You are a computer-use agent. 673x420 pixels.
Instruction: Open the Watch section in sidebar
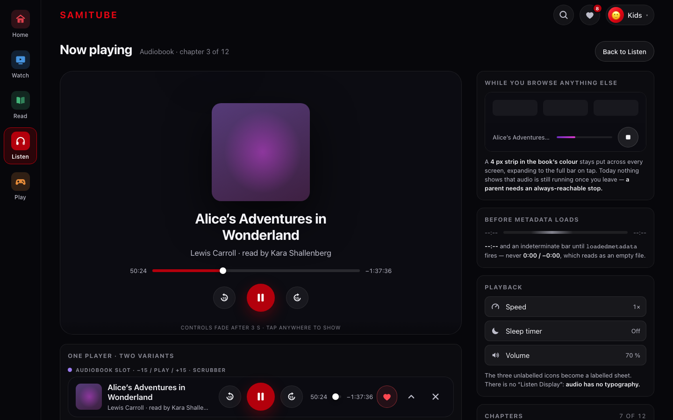coord(20,65)
